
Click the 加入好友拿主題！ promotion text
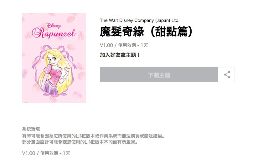coord(120,55)
